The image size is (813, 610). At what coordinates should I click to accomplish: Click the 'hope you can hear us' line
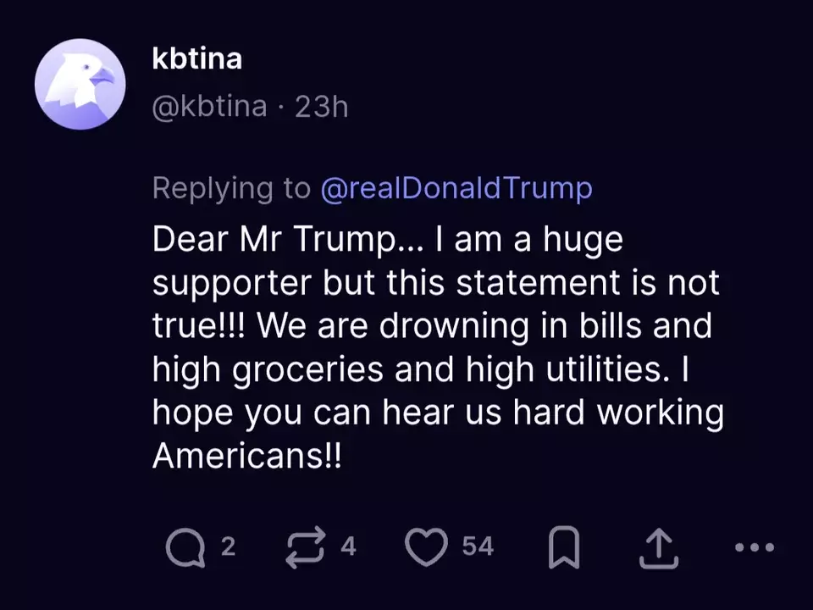438,413
